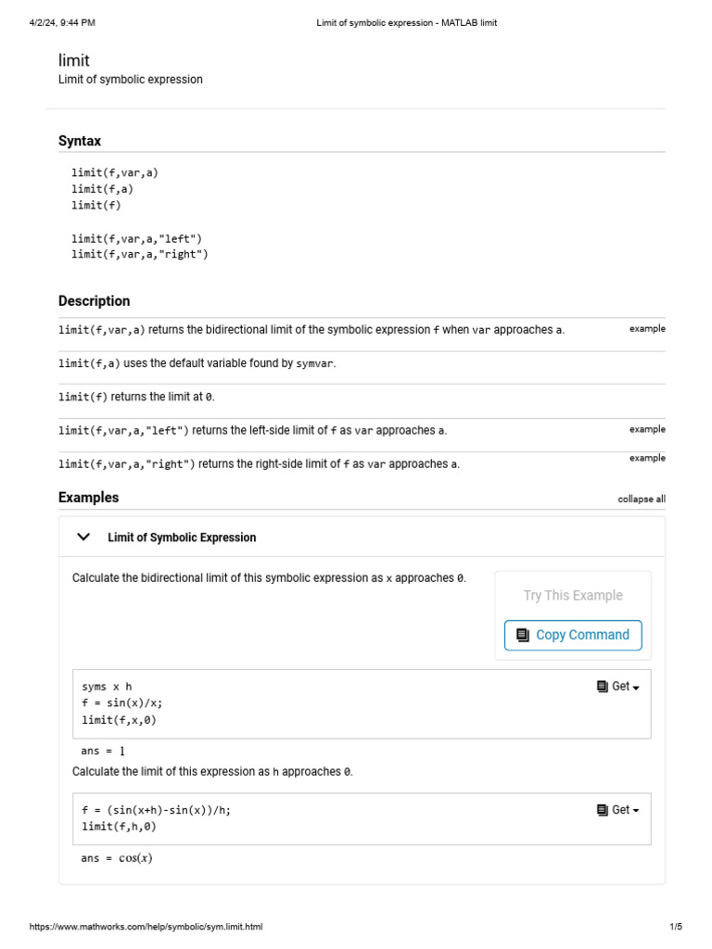Click the Examples section heading
The height and width of the screenshot is (949, 712).
(x=89, y=498)
